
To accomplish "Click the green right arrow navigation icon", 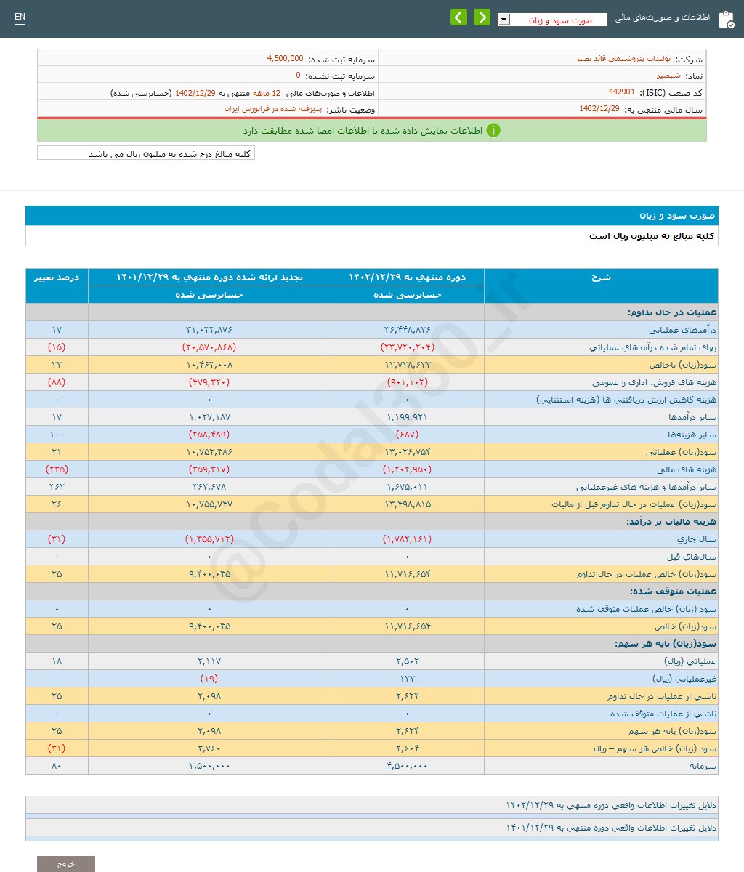I will (x=482, y=17).
